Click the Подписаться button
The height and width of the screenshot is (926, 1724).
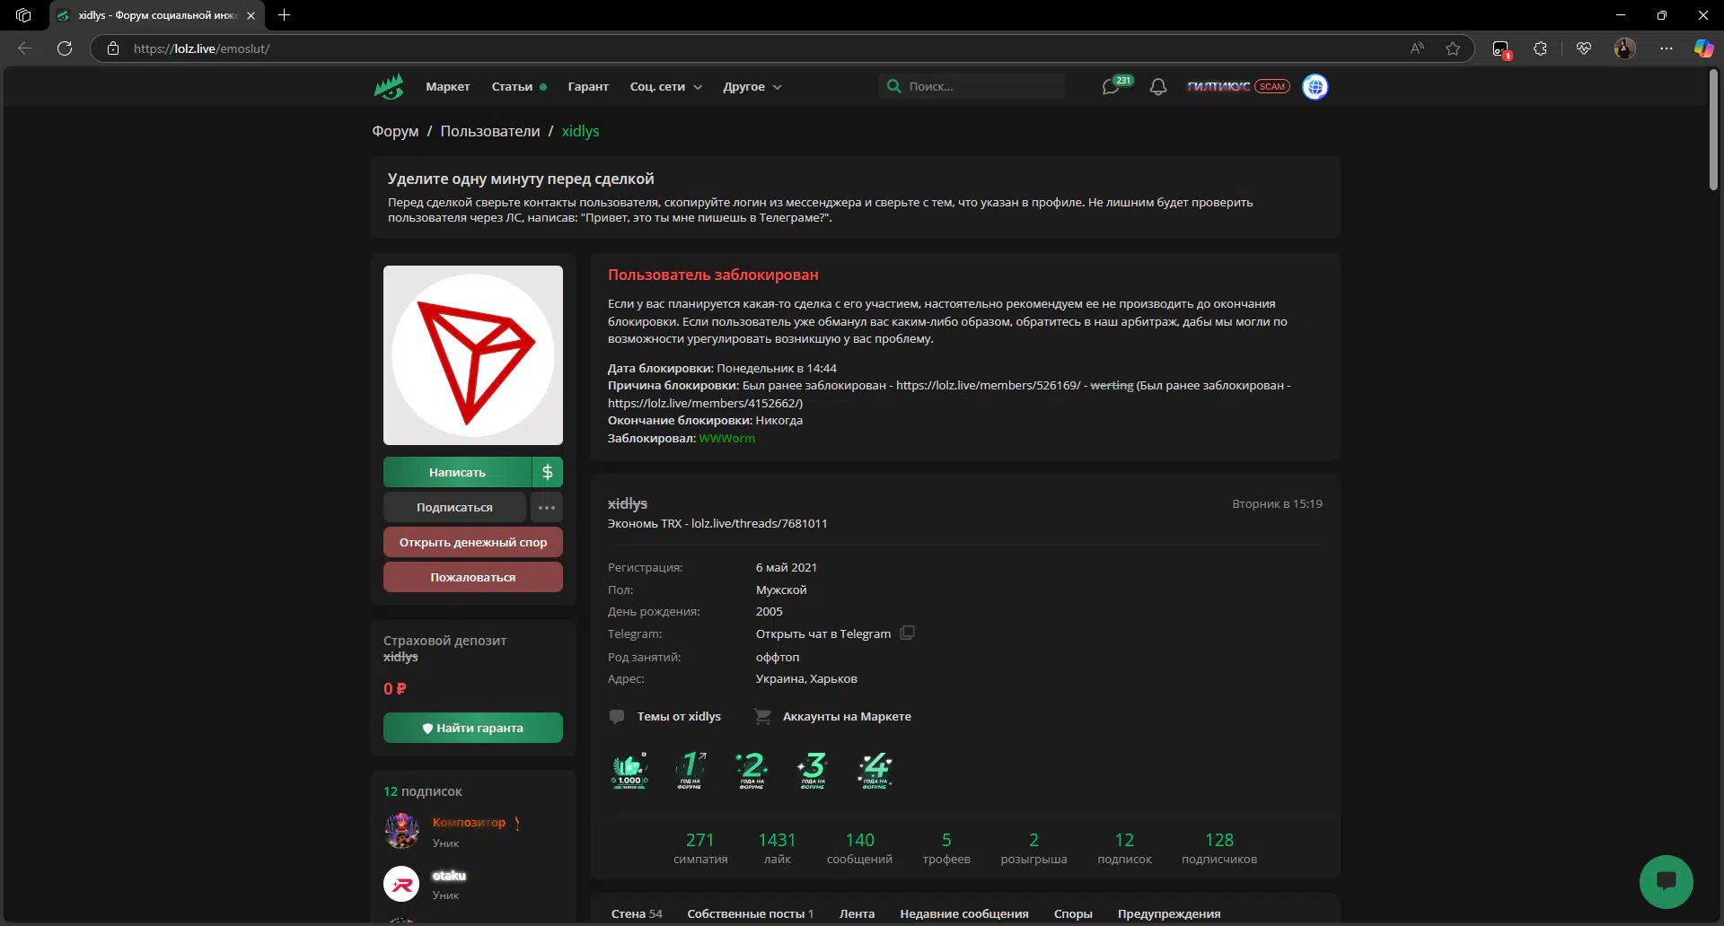pos(454,507)
